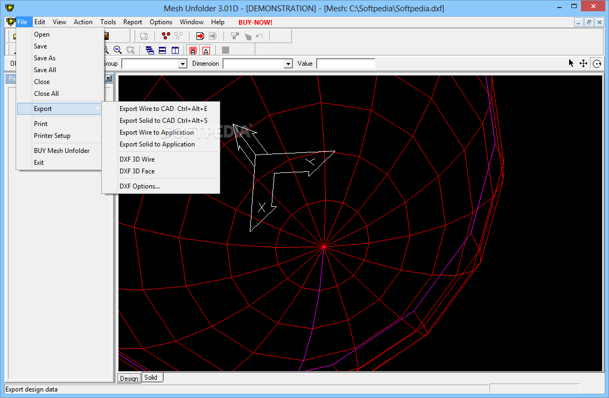The height and width of the screenshot is (398, 609).
Task: Choose Close from the File menu
Action: pos(60,81)
